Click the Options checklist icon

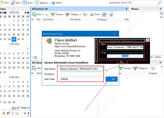point(37,3)
